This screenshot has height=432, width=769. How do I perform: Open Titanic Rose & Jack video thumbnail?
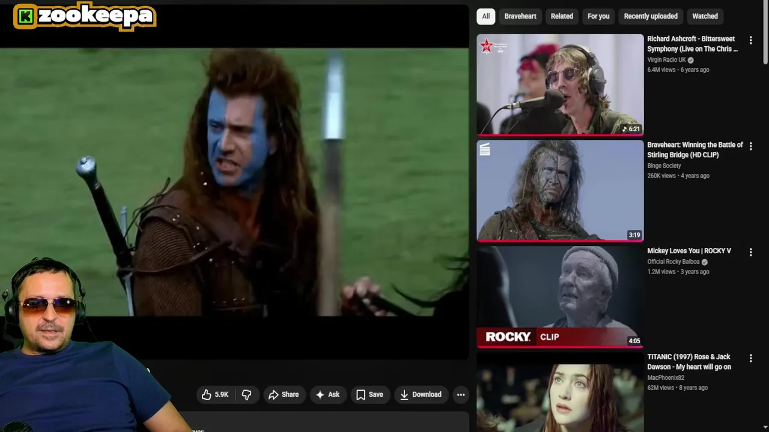point(560,392)
